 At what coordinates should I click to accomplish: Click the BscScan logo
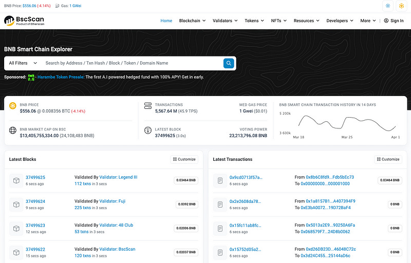coord(24,21)
